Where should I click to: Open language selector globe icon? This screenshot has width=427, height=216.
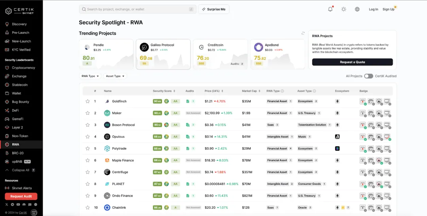click(x=357, y=9)
